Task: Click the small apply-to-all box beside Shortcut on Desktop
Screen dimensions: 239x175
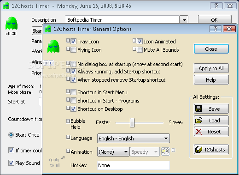Action: pos(68,108)
